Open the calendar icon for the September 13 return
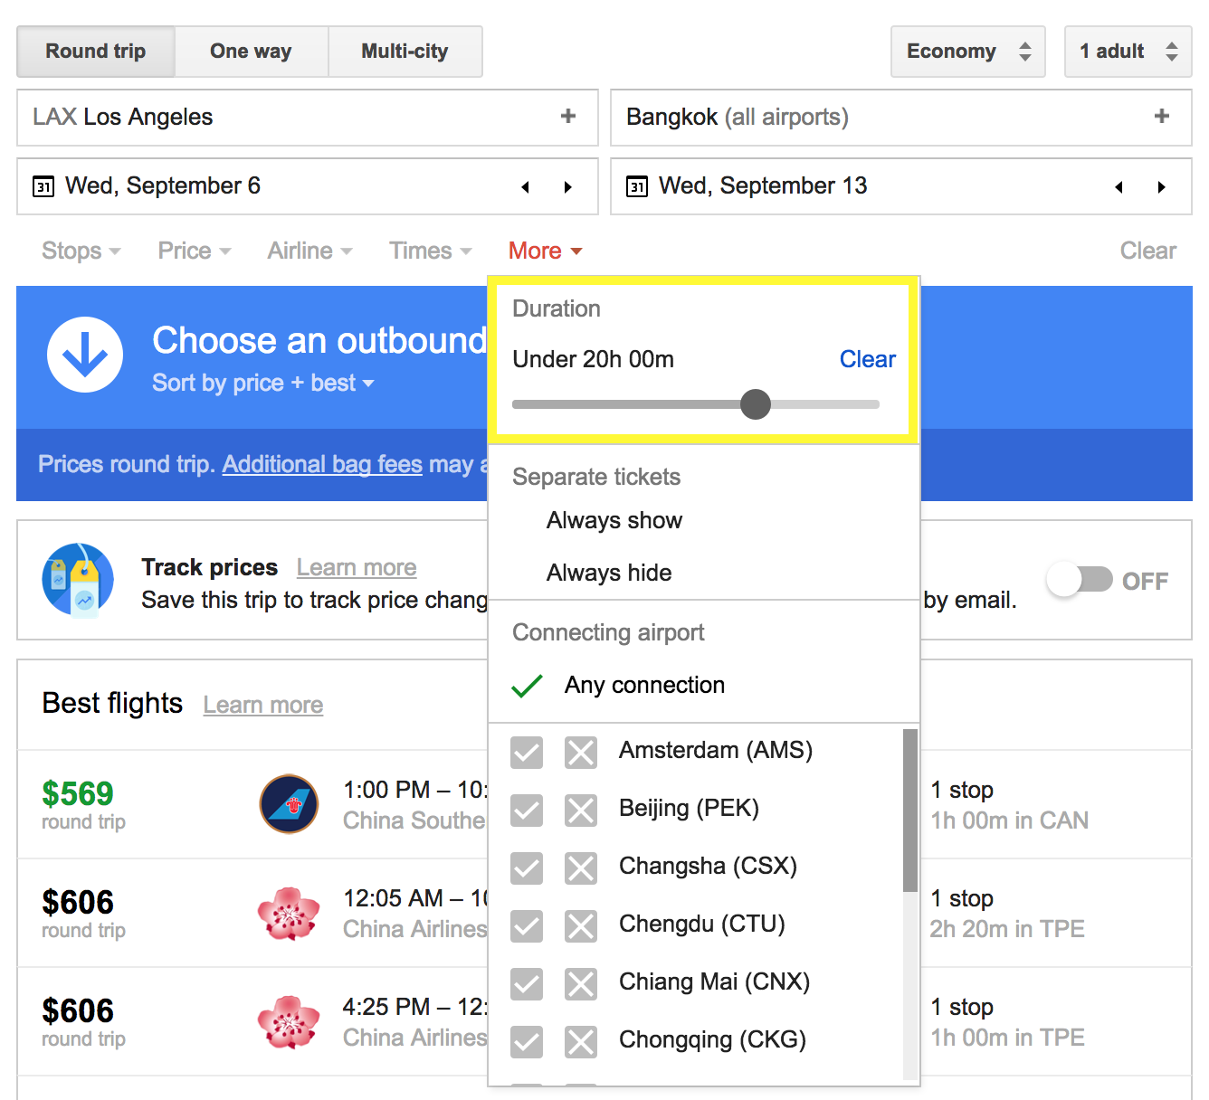Viewport: 1209px width, 1100px height. pos(637,186)
